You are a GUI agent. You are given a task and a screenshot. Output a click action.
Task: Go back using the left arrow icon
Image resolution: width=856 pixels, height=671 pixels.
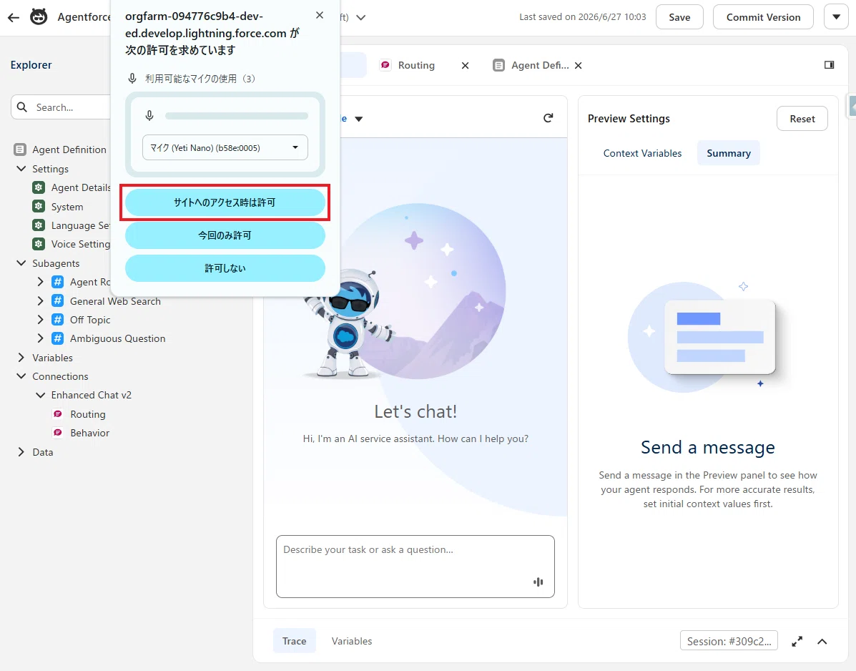(14, 17)
